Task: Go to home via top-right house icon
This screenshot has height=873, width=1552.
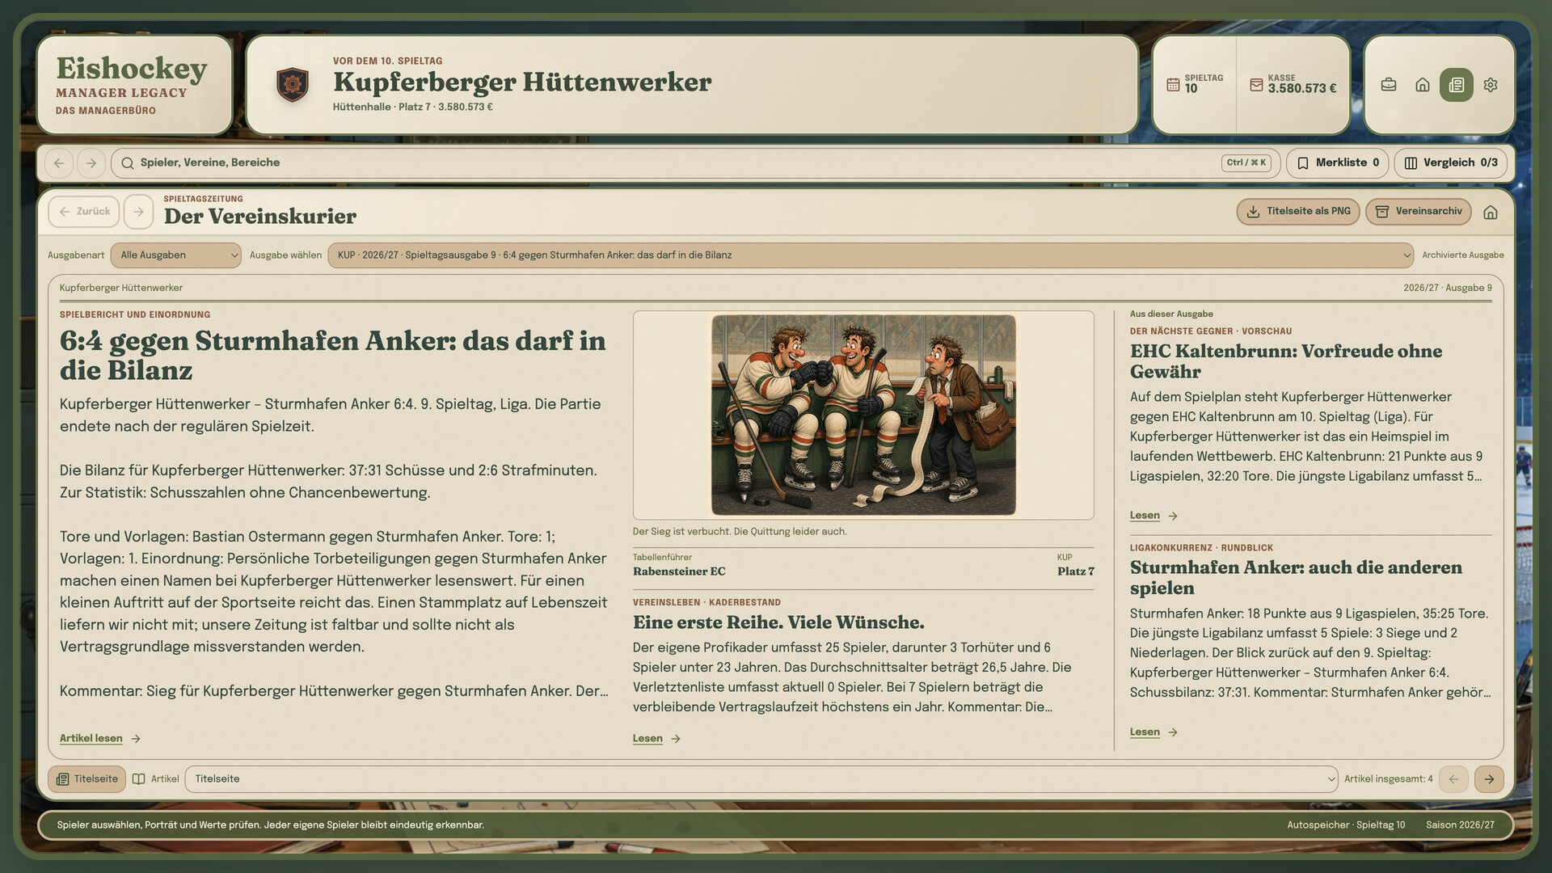Action: point(1423,85)
